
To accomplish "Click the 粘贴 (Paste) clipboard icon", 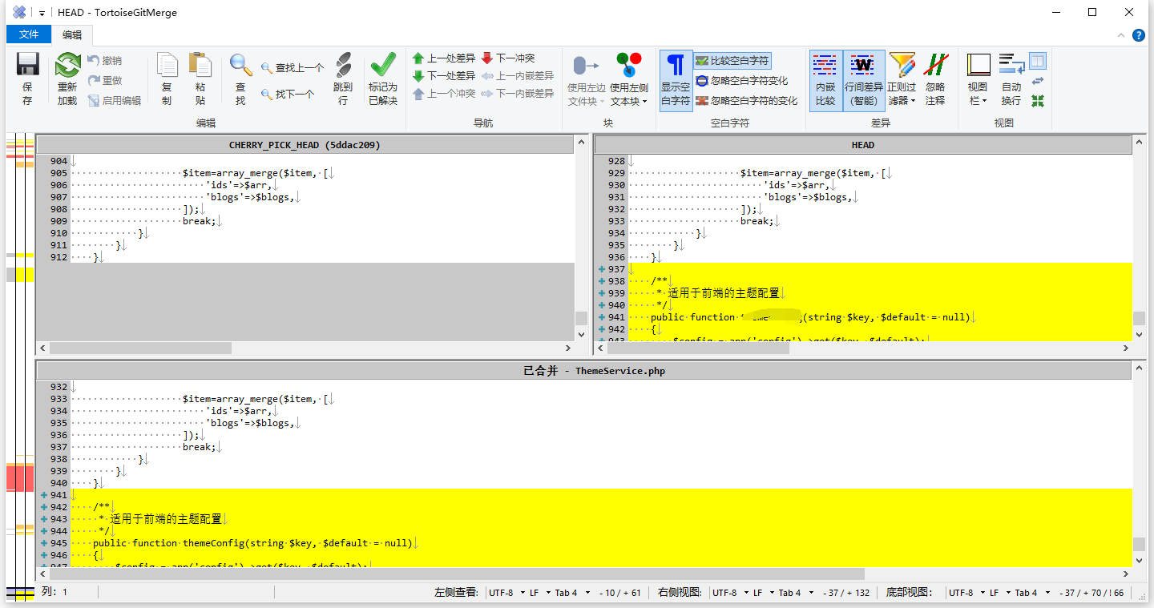I will [200, 79].
